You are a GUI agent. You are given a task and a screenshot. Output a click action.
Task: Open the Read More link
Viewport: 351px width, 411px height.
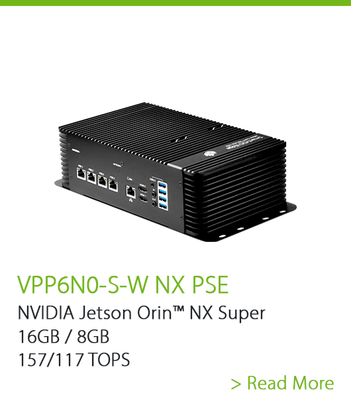(282, 383)
